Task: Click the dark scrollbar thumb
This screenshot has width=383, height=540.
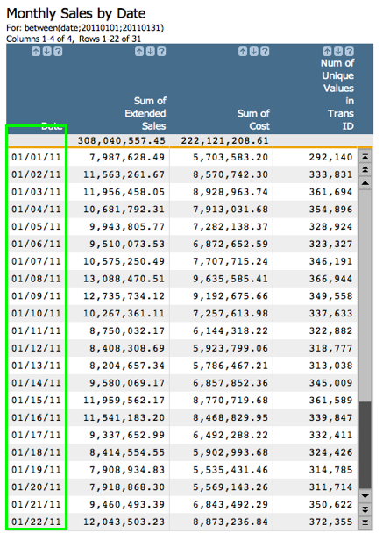Action: point(365,445)
